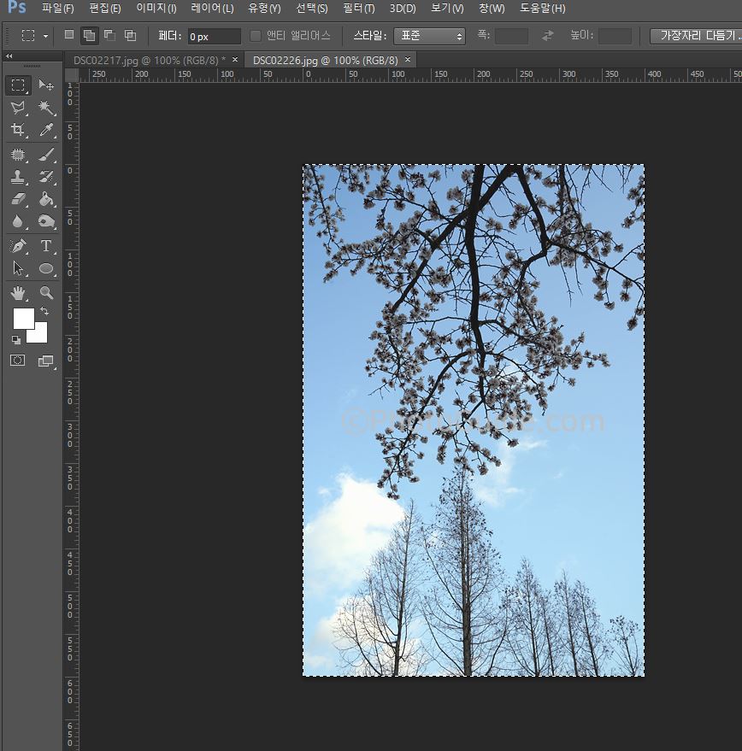The height and width of the screenshot is (751, 742).
Task: Open the 선택(S) menu
Action: [311, 9]
